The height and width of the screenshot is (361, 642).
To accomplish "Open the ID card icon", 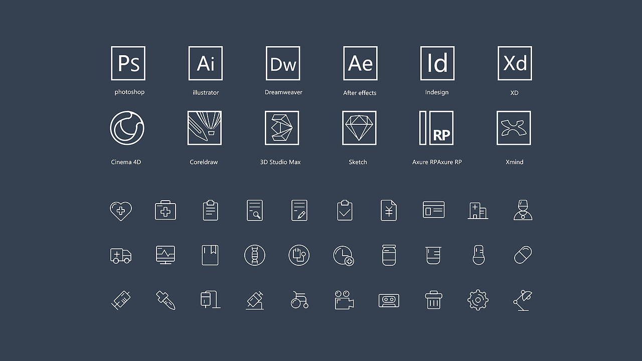I will click(x=434, y=210).
